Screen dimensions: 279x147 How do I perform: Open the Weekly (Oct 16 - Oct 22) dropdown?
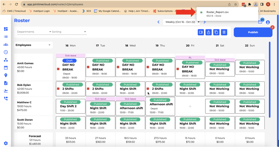182,22
